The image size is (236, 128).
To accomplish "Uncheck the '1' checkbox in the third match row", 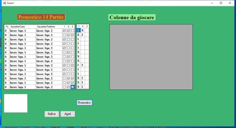I will [x=64, y=40].
